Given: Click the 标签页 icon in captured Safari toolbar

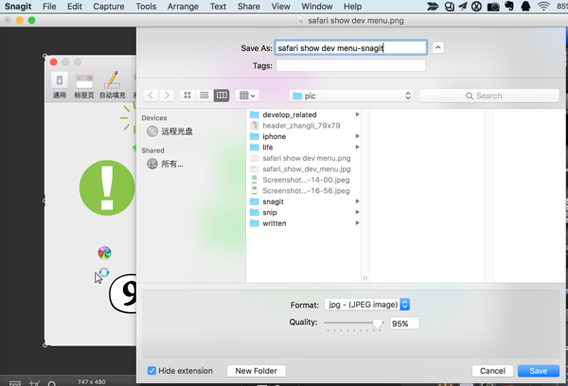Looking at the screenshot, I should pos(84,80).
